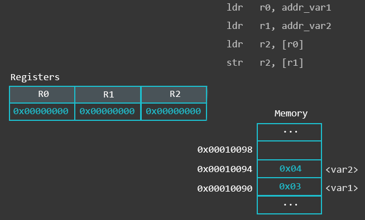Click the R1 value 0x00000000
365x220 pixels.
coord(107,111)
